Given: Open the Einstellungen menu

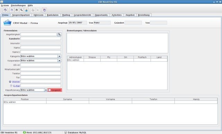Looking at the screenshot, I should (x=18, y=6).
